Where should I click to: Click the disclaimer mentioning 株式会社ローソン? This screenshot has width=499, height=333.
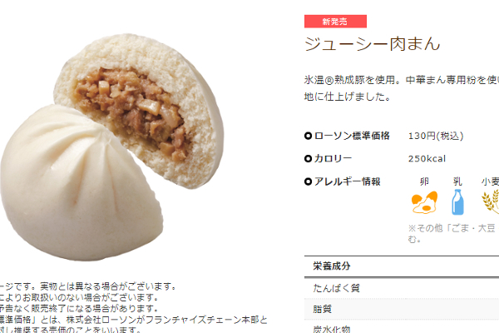click(x=134, y=325)
